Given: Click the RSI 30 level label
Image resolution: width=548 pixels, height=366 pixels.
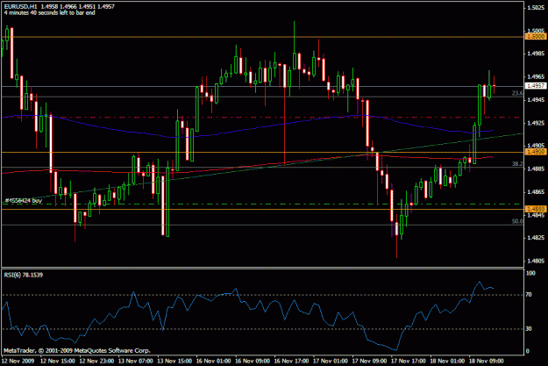Looking at the screenshot, I should 529,328.
